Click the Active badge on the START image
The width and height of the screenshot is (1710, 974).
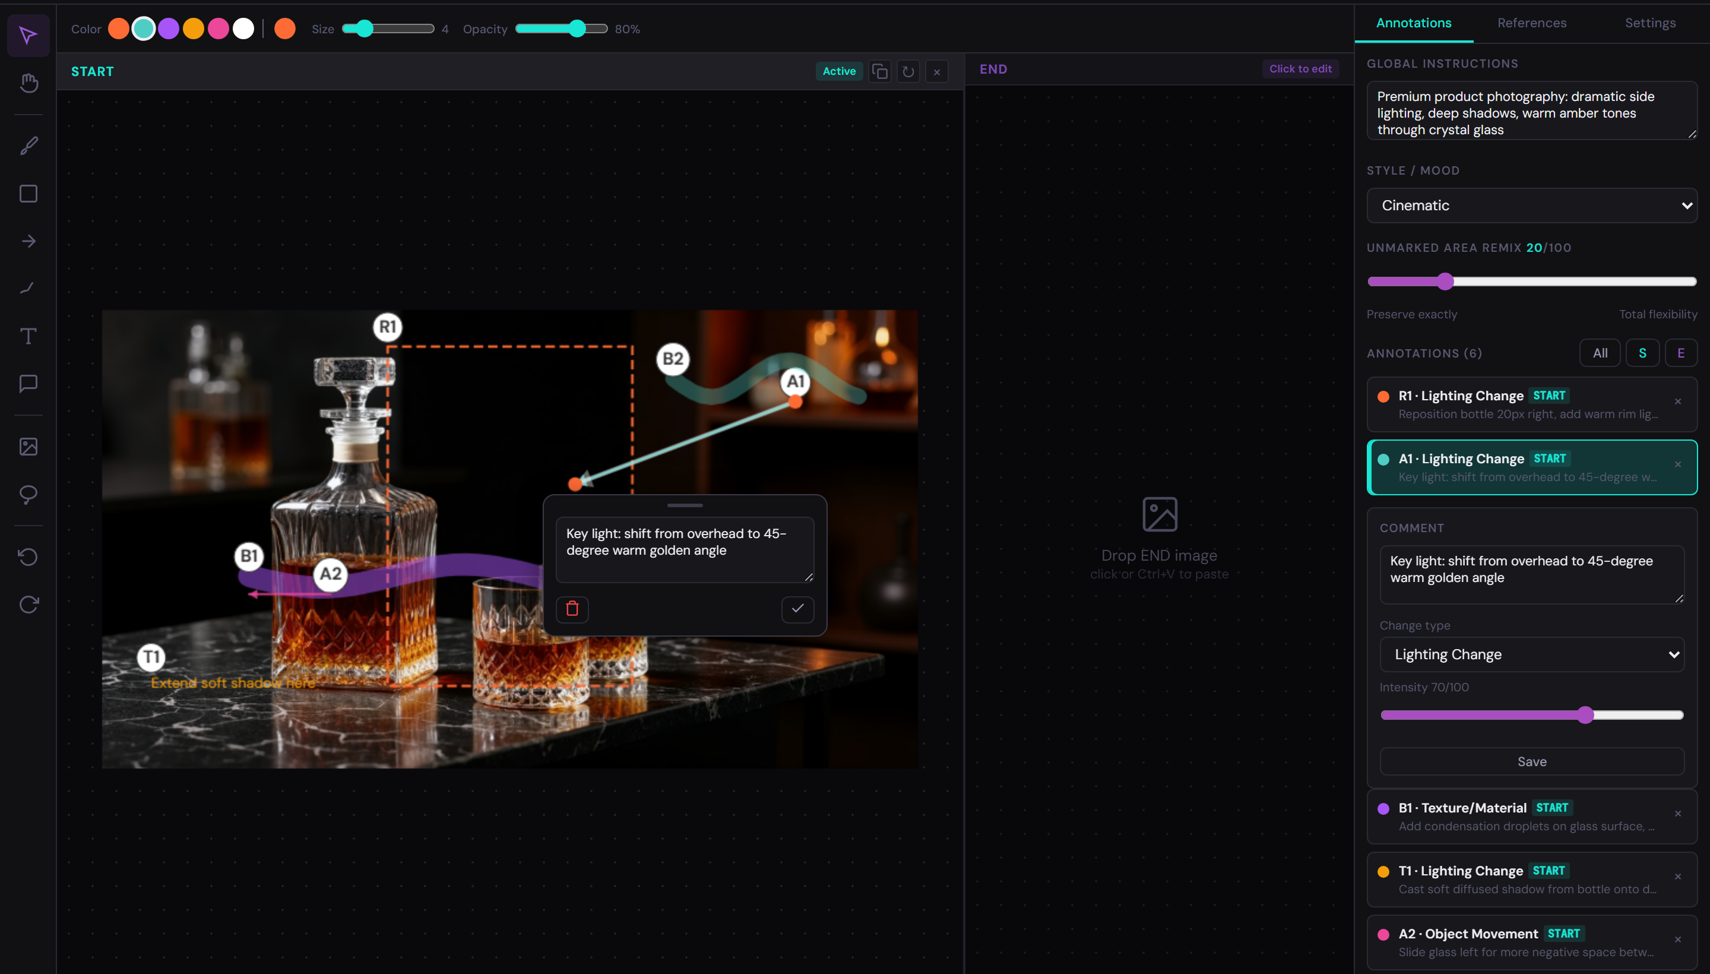(x=838, y=71)
